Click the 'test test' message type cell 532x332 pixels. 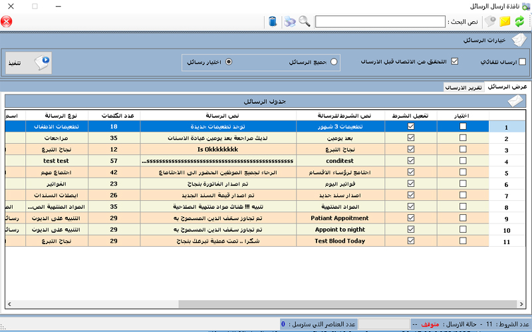pyautogui.click(x=57, y=161)
